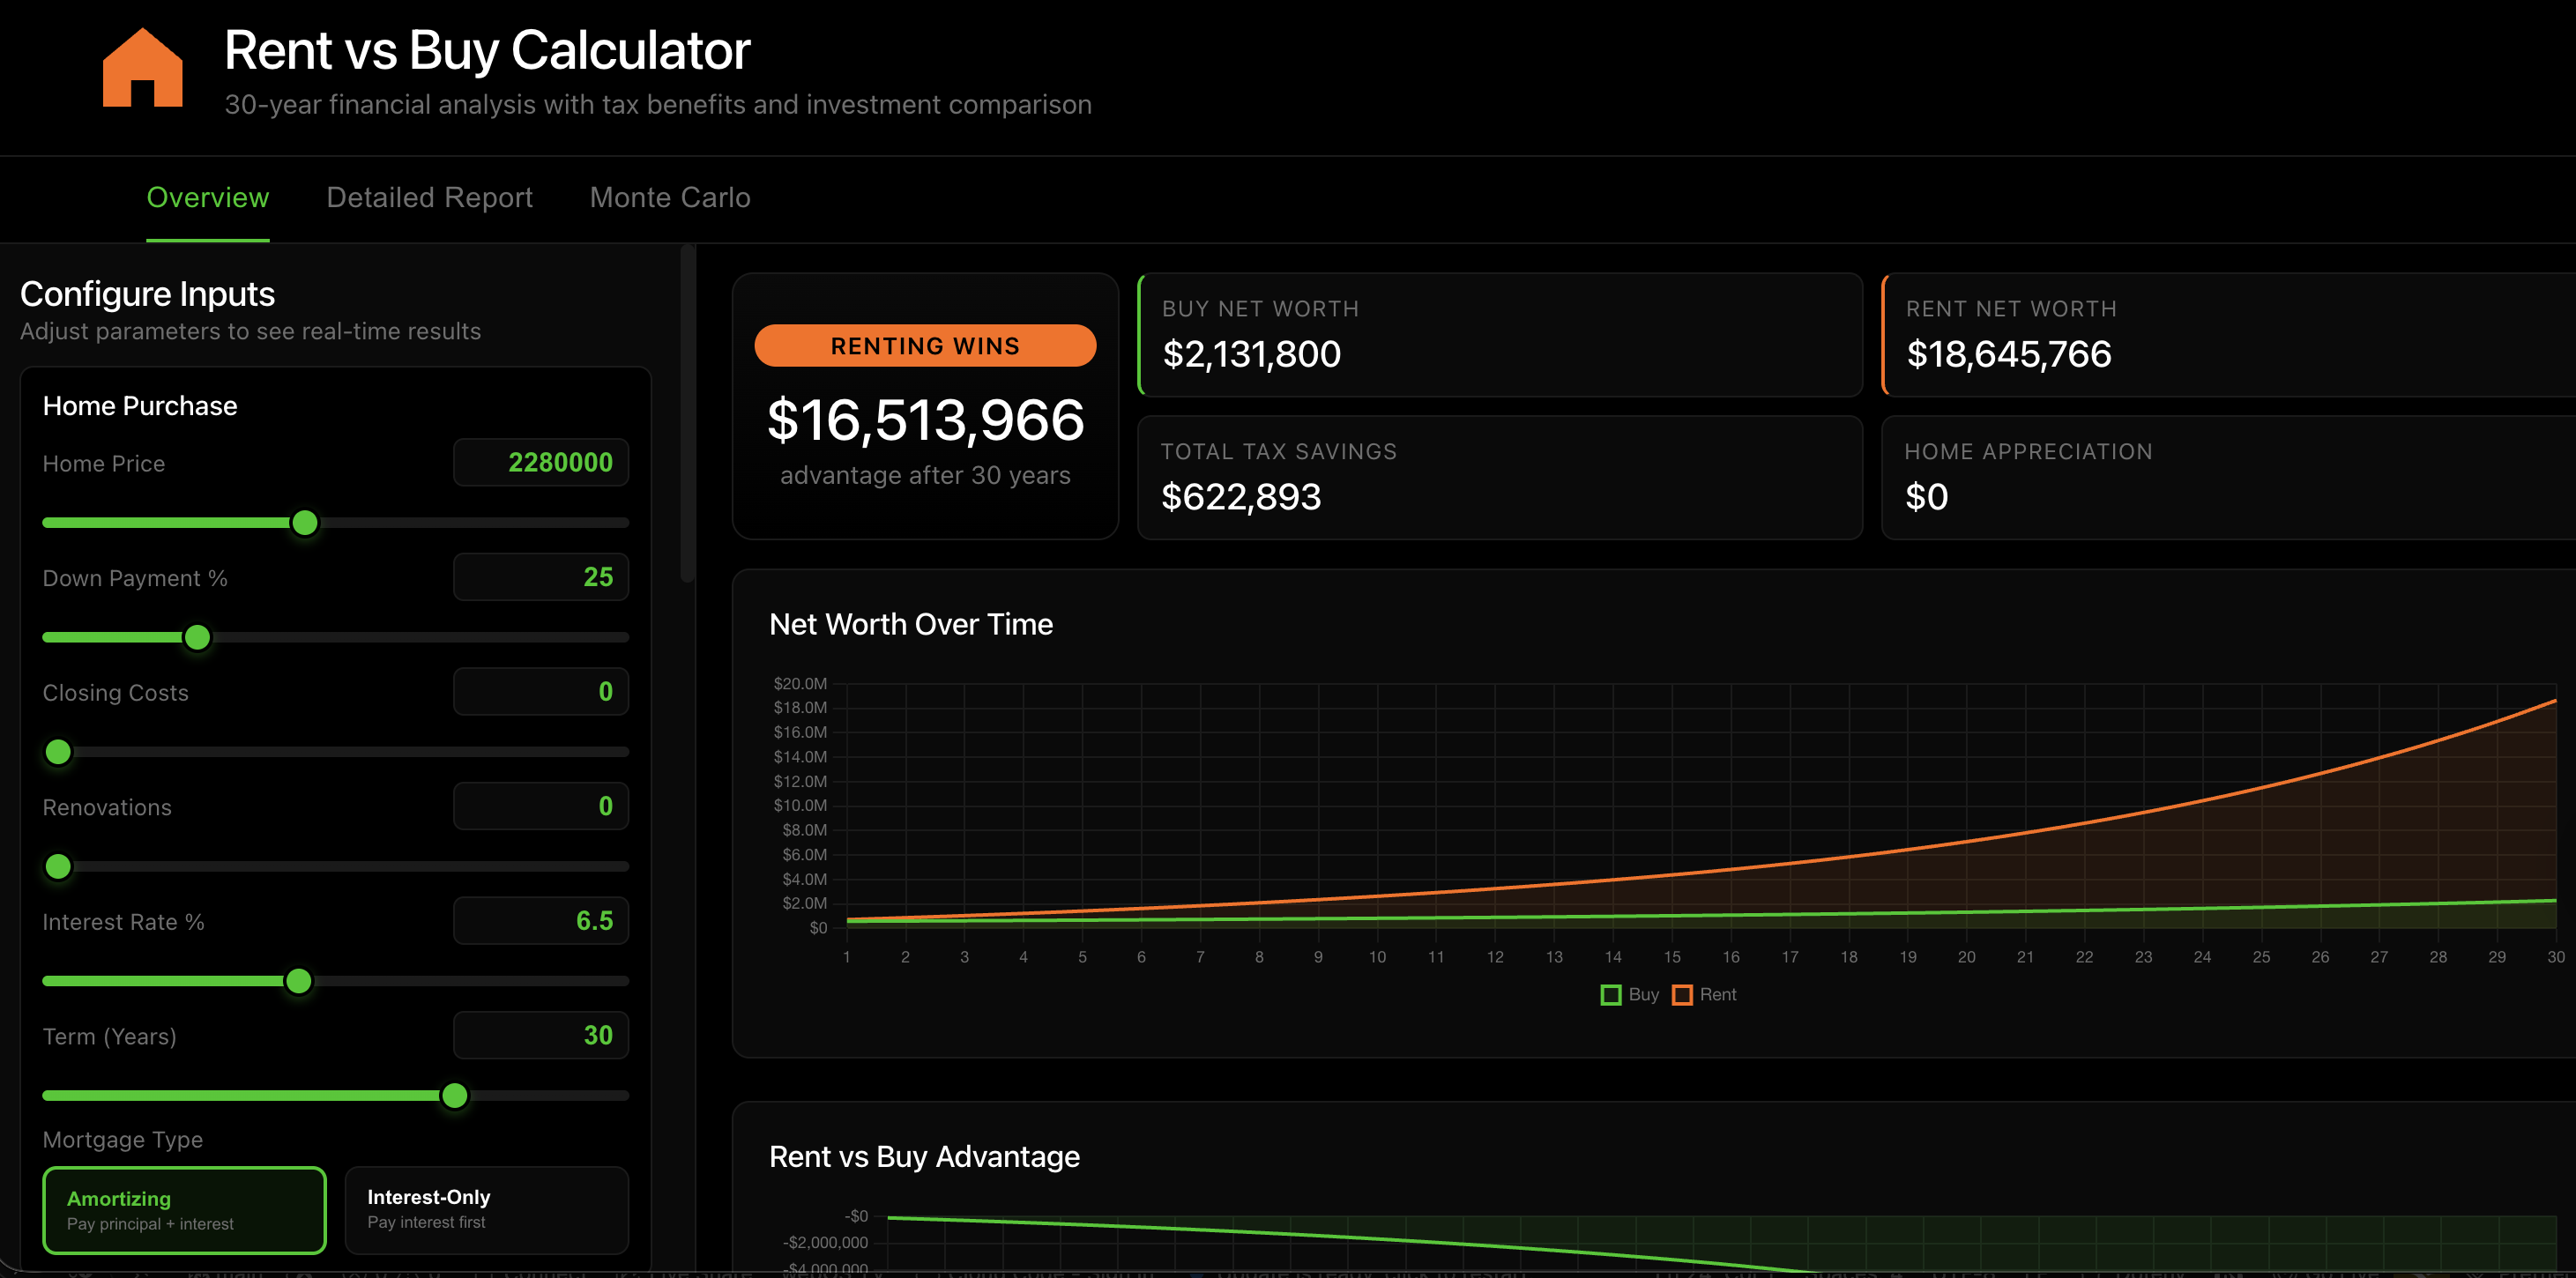Focus the Interest Rate % value box
Image resolution: width=2576 pixels, height=1278 pixels.
coord(540,921)
